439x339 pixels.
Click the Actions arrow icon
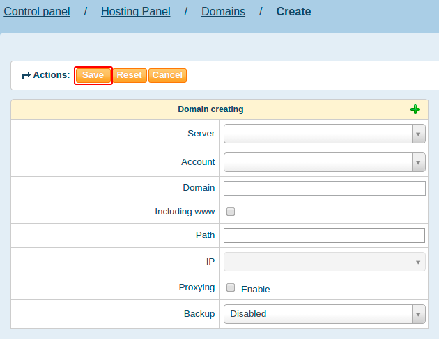click(x=26, y=75)
